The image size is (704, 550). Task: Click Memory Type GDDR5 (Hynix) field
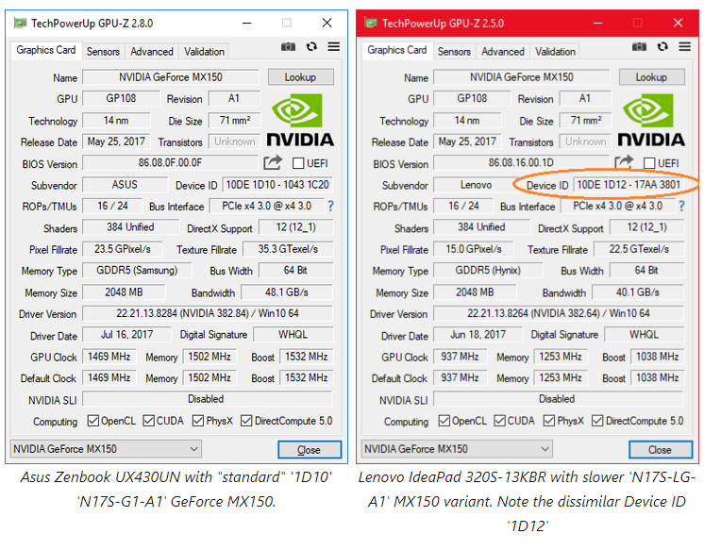coord(488,271)
